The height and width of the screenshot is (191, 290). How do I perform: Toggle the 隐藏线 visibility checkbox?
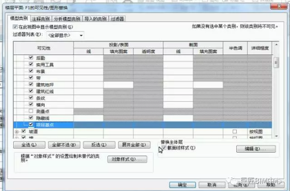coord(31,118)
